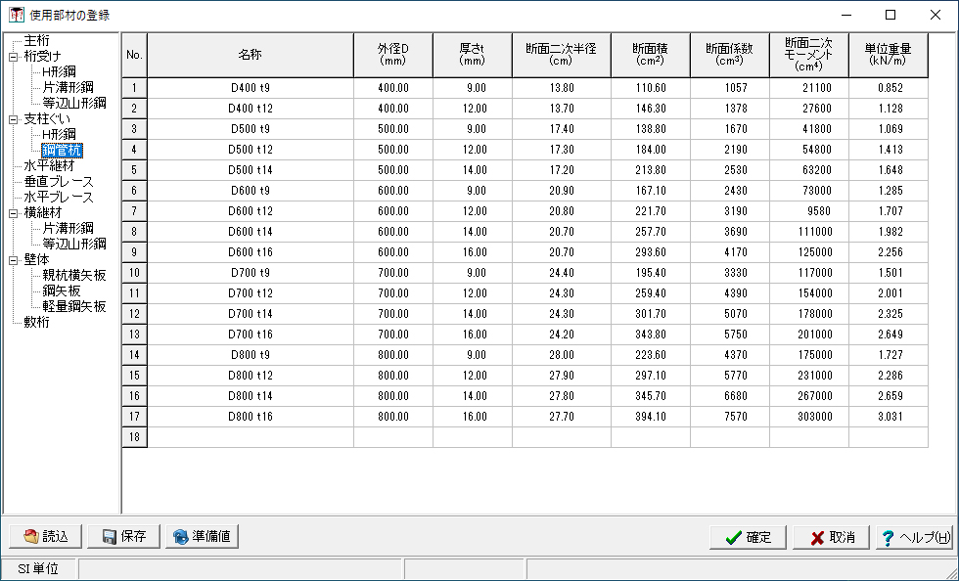Select row number 18 header
Viewport: 959px width, 581px height.
(135, 437)
